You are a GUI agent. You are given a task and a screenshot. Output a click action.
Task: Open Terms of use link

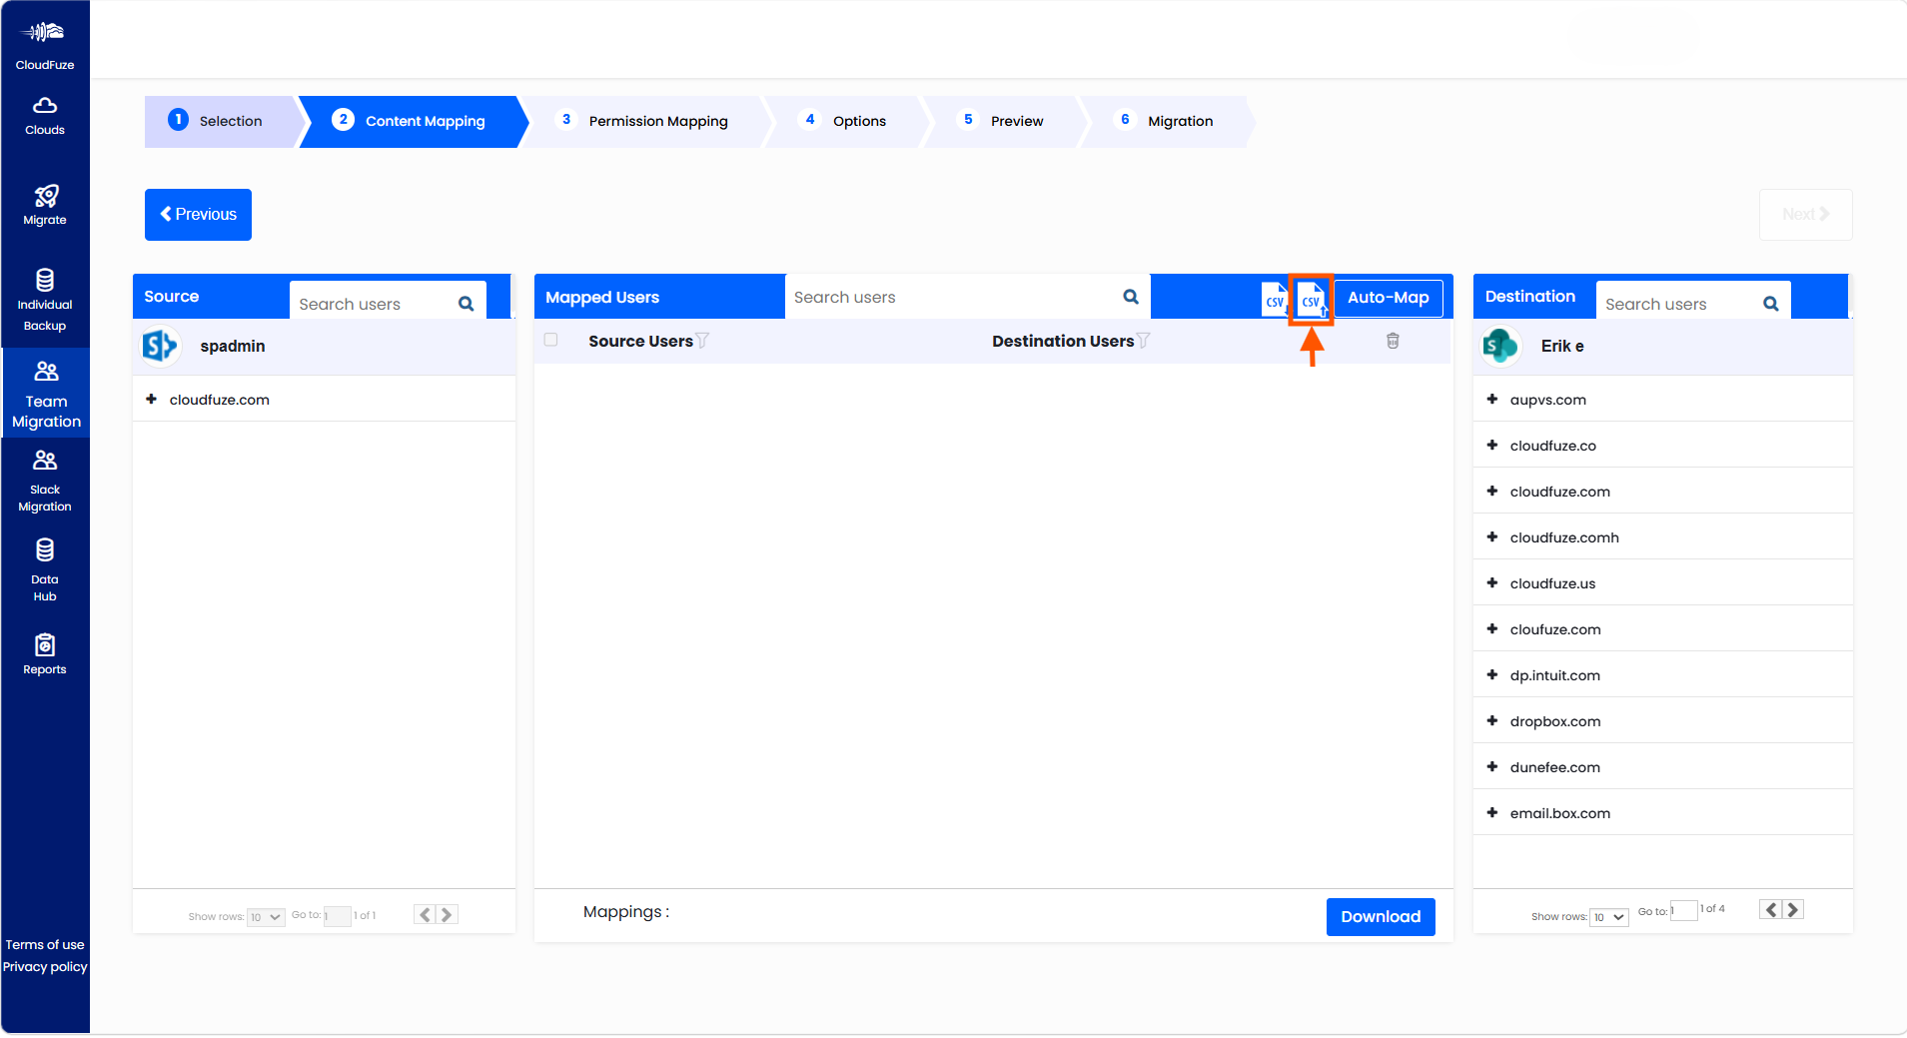[45, 945]
